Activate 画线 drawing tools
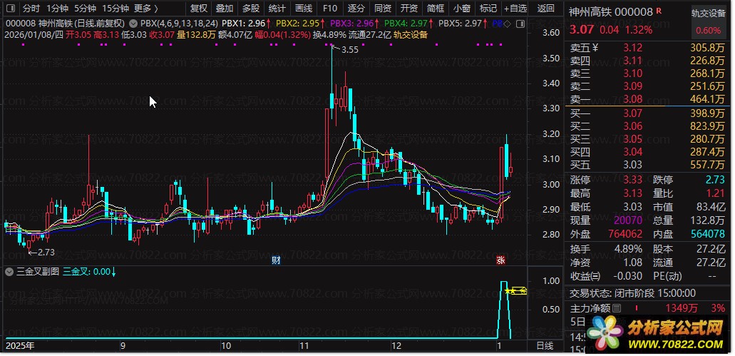 pyautogui.click(x=304, y=8)
